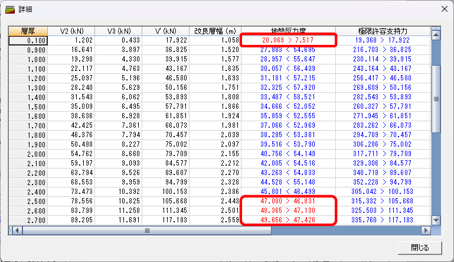Click V2 value 16.641
The image size is (454, 262).
click(71, 50)
